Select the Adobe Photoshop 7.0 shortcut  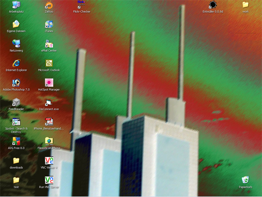click(16, 82)
